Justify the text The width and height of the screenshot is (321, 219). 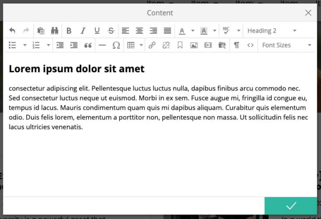click(167, 31)
